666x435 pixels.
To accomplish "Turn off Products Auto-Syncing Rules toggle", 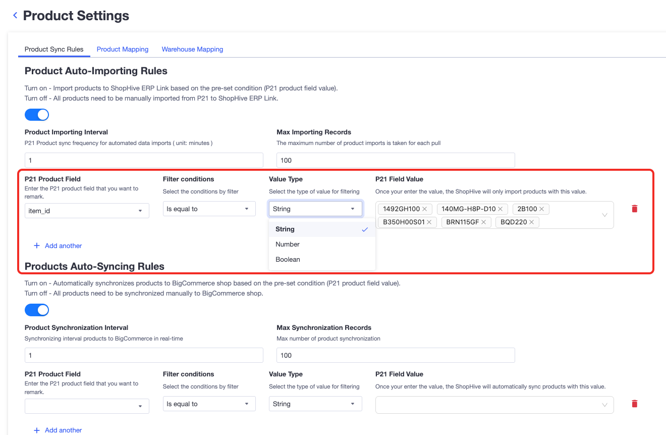I will (37, 310).
